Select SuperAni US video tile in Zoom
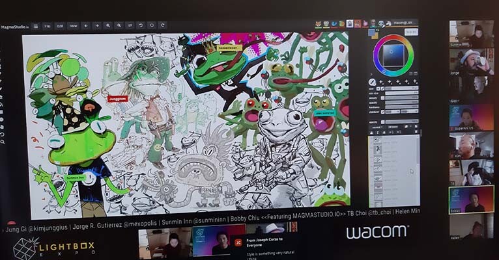Viewport: 499px width, 260px height. click(471, 118)
